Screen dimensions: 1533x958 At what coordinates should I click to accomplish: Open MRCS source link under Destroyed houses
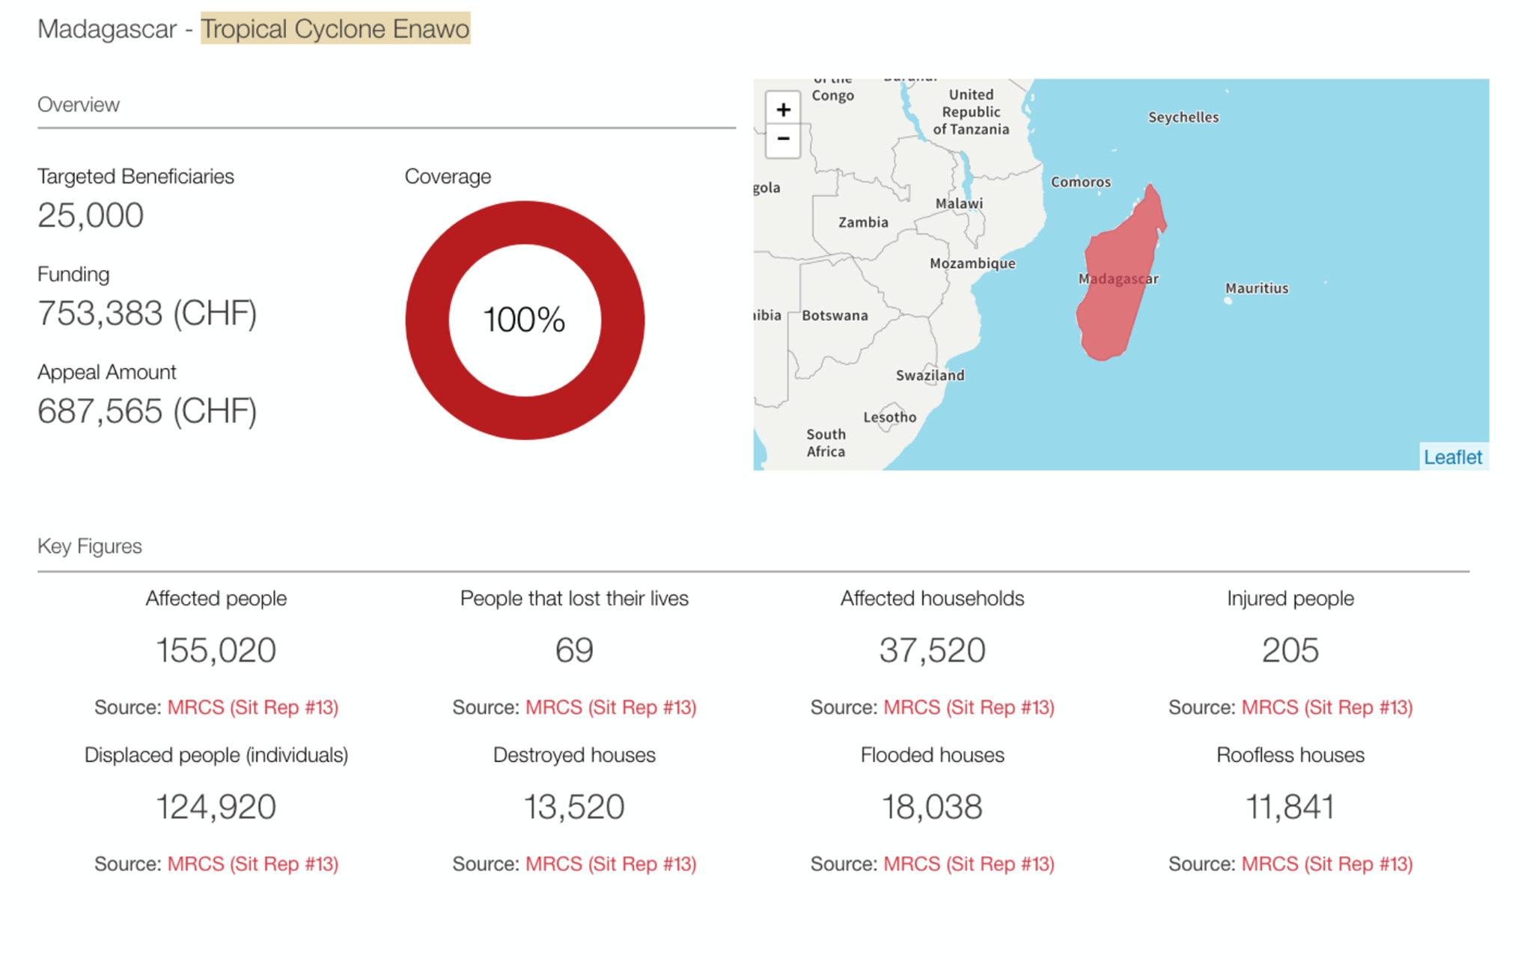tap(610, 864)
